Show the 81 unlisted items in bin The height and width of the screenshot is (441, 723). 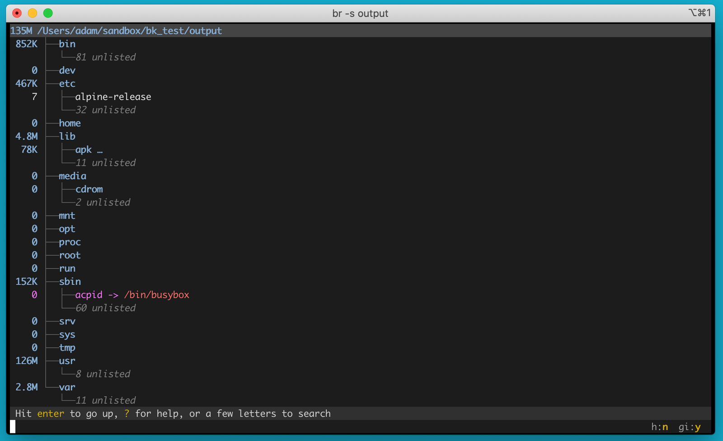click(105, 57)
